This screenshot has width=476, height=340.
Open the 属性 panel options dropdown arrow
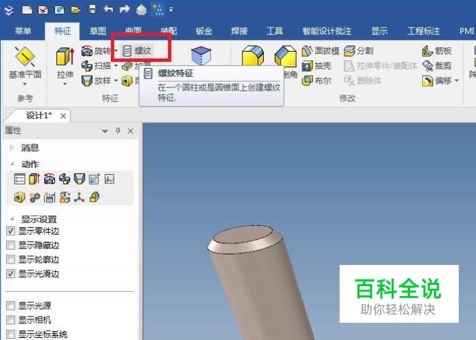pos(105,131)
